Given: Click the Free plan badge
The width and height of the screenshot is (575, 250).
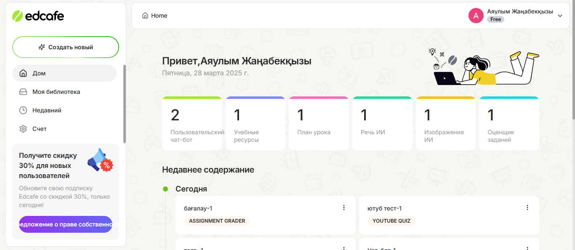Looking at the screenshot, I should (x=495, y=19).
